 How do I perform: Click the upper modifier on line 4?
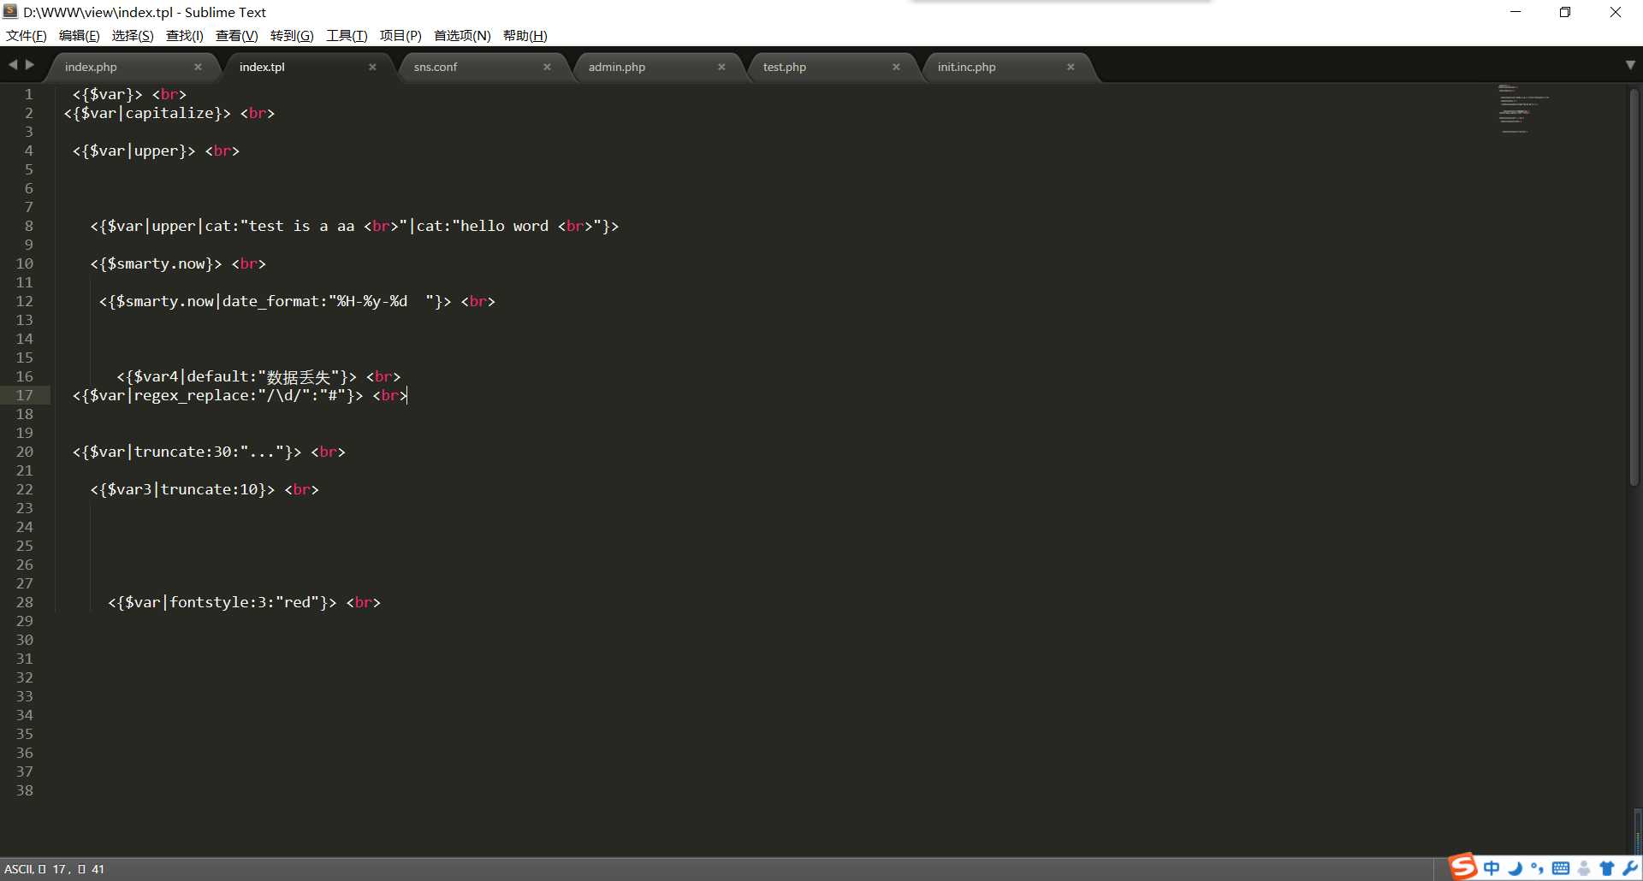156,151
